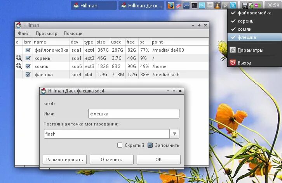282x183 pixels.
Task: Click the 06:59 panel clock
Action: click(273, 5)
